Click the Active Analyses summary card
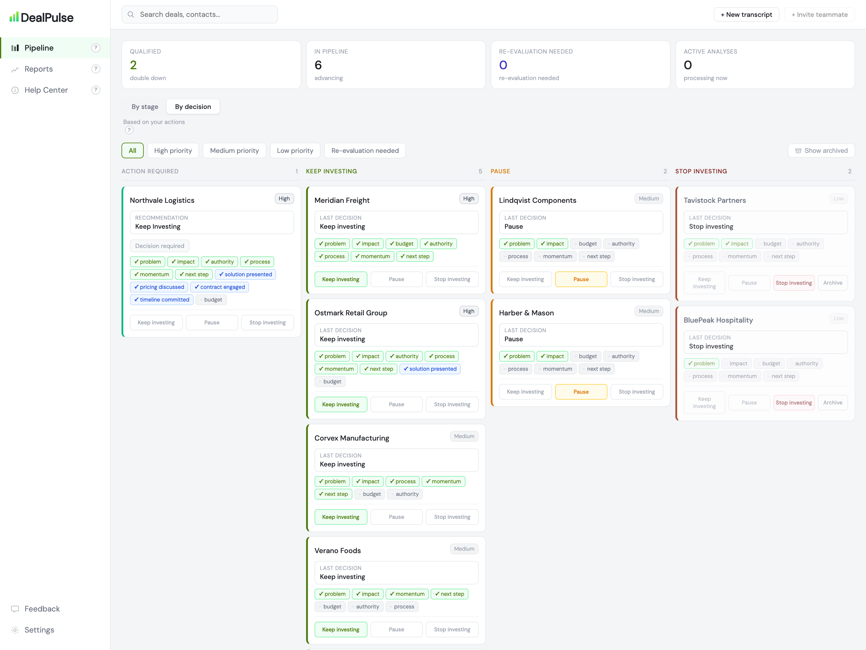Viewport: 866px width, 650px height. 765,65
